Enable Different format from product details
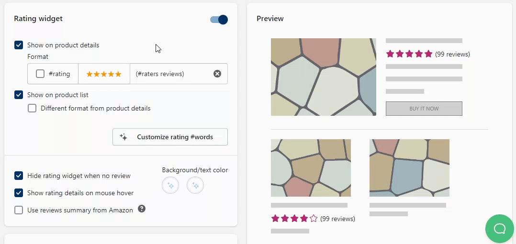This screenshot has width=516, height=244. point(32,108)
